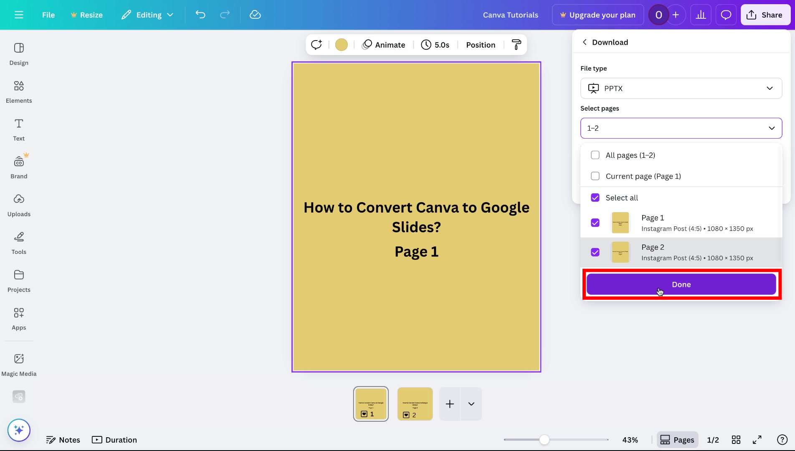Uncheck the Select all pages checkbox
The height and width of the screenshot is (451, 795).
[595, 197]
